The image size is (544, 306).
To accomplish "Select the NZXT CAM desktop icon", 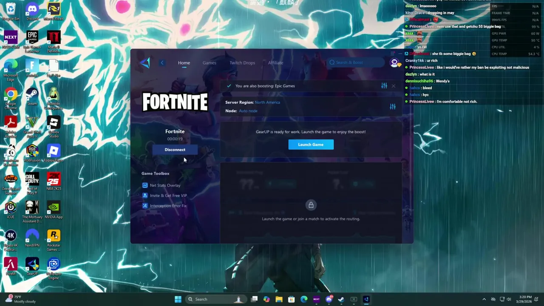I will [11, 40].
